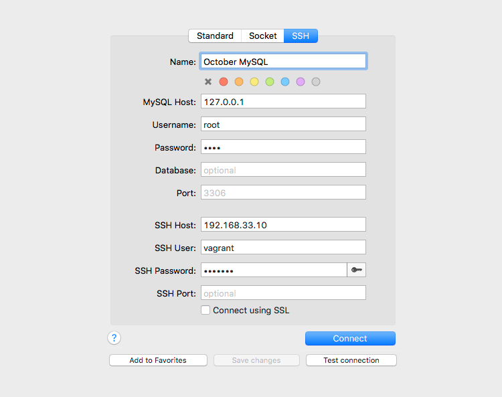Screen dimensions: 502x397
Task: Clear color label with the X icon
Action: 208,82
